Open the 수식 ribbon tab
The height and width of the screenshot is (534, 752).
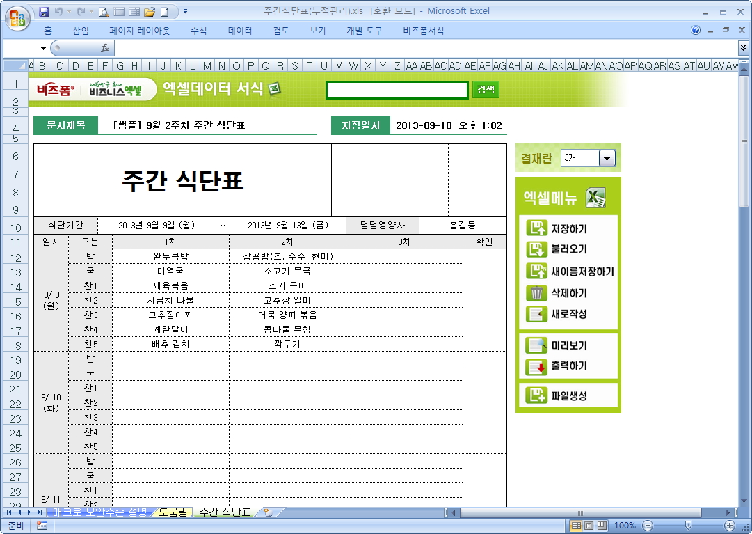198,31
